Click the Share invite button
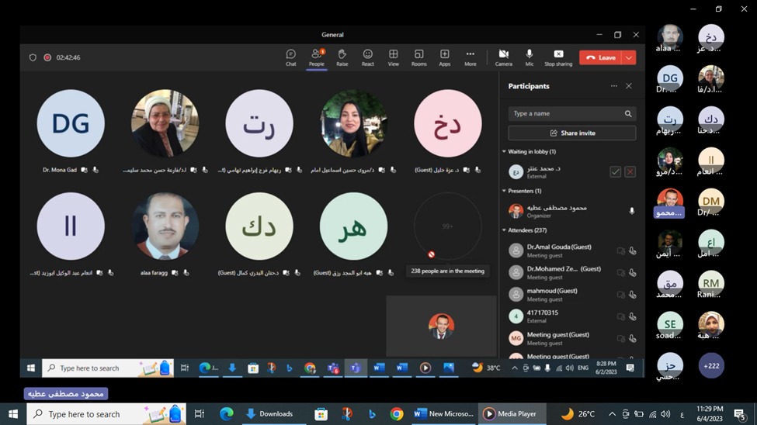The width and height of the screenshot is (757, 425). [x=572, y=133]
